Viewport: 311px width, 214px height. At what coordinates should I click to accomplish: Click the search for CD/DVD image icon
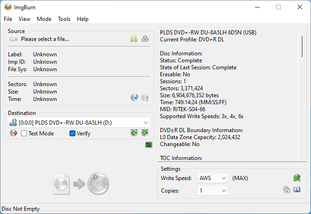tap(145, 39)
